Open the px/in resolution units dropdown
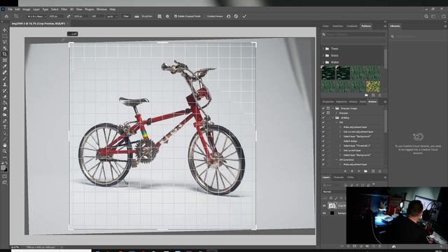 click(x=112, y=16)
